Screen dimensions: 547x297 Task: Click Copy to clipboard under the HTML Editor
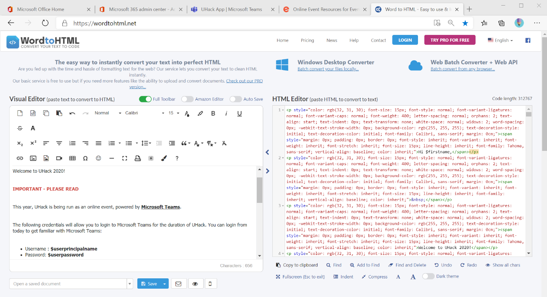pyautogui.click(x=297, y=265)
